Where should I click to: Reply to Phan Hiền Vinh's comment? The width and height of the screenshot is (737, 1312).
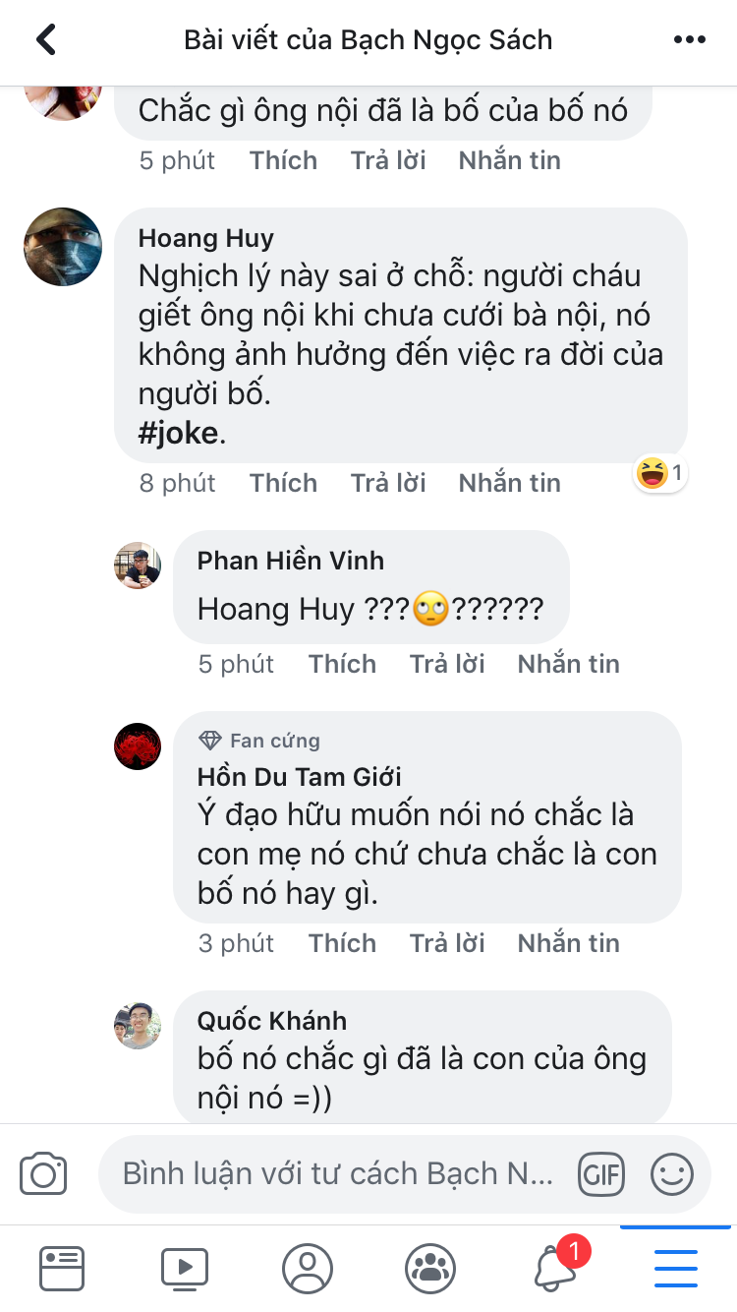coord(447,664)
